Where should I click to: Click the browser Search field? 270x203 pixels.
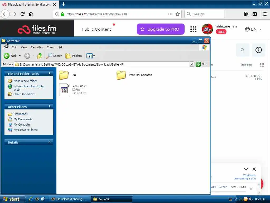point(204,14)
